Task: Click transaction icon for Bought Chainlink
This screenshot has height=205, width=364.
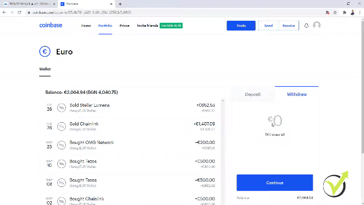Action: tap(62, 201)
